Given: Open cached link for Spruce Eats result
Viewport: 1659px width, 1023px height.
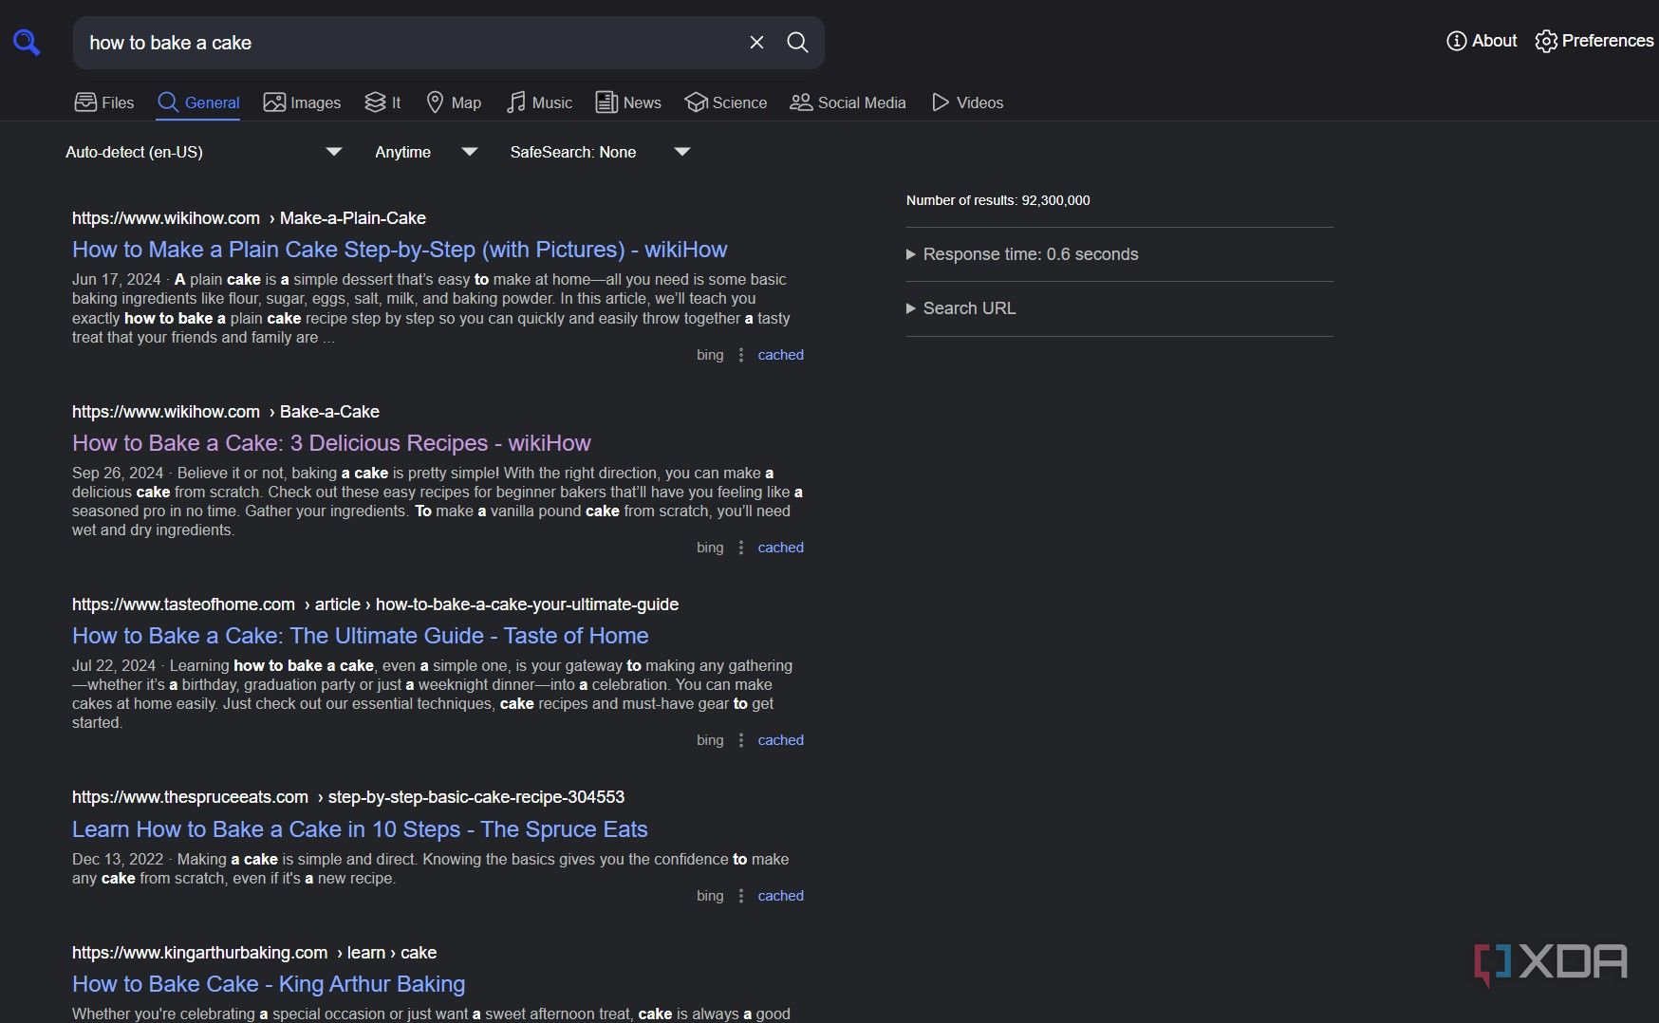Looking at the screenshot, I should 780,896.
